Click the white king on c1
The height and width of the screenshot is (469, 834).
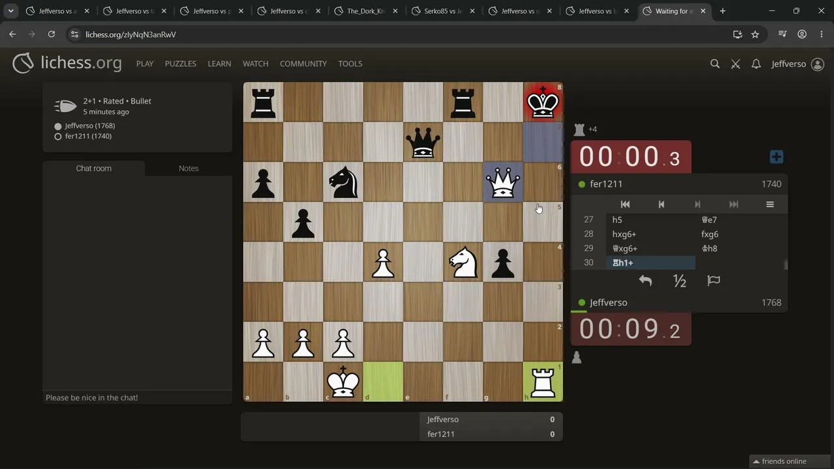pos(343,382)
